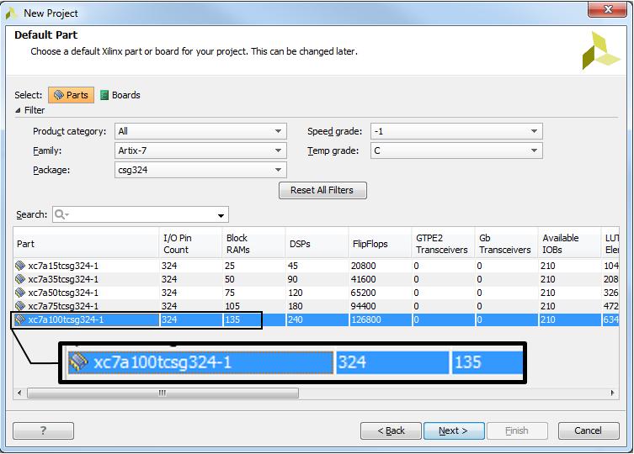Image resolution: width=634 pixels, height=454 pixels.
Task: Switch to Boards selection
Action: point(120,95)
